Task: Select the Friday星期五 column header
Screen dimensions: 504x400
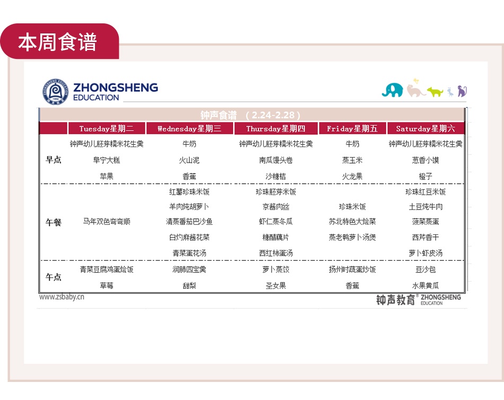Action: [x=352, y=129]
